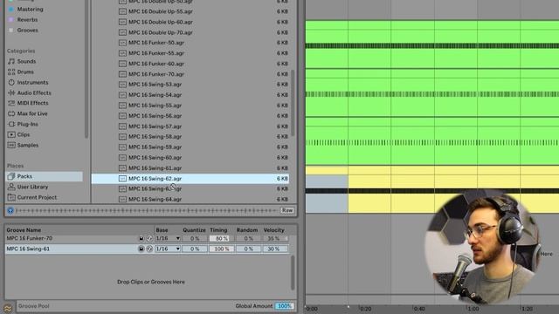
Task: Click the Groove Pool list scrollbar
Action: (x=293, y=272)
